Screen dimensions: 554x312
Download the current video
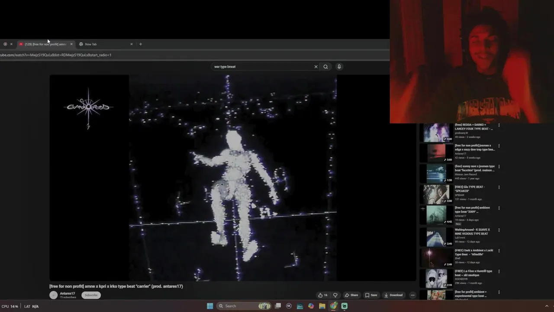tap(393, 295)
